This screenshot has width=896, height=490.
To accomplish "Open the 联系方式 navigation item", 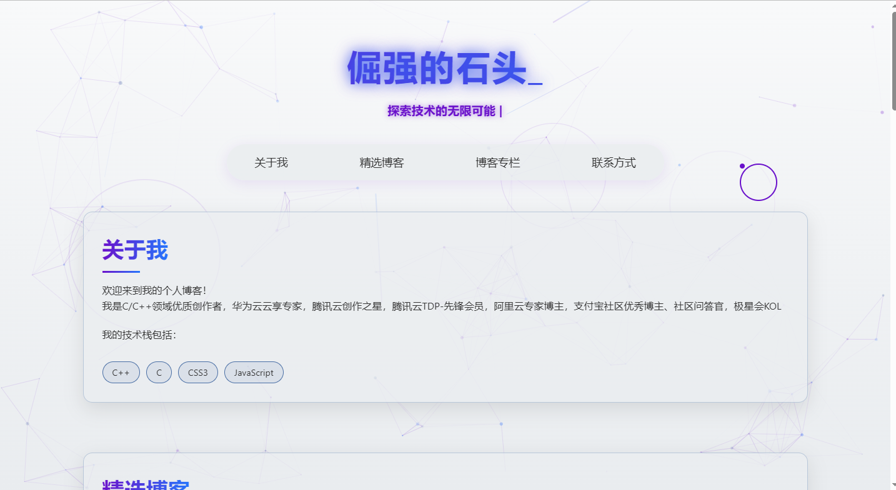I will [x=614, y=163].
